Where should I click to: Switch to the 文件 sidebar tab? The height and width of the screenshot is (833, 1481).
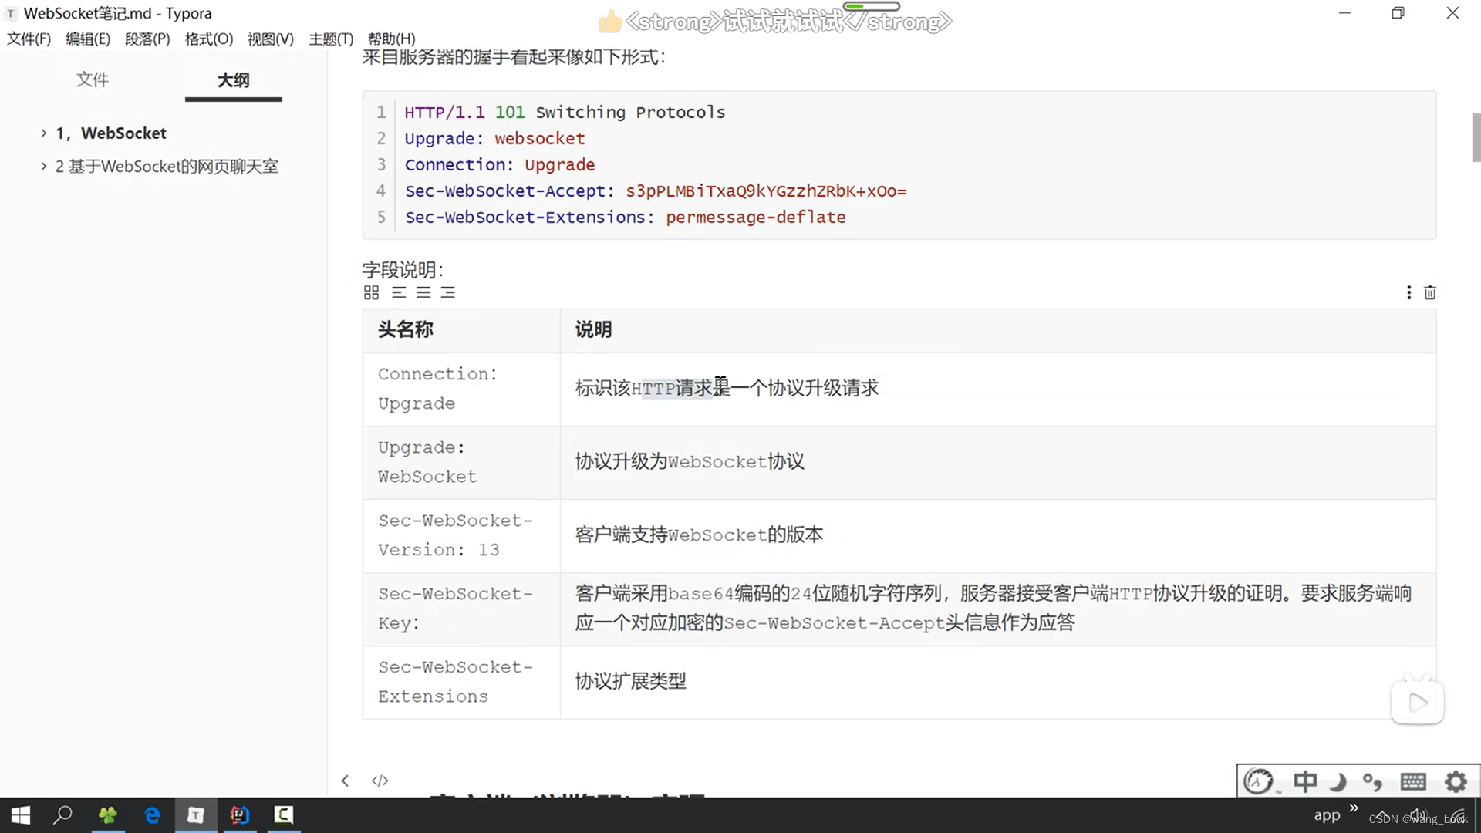click(93, 79)
